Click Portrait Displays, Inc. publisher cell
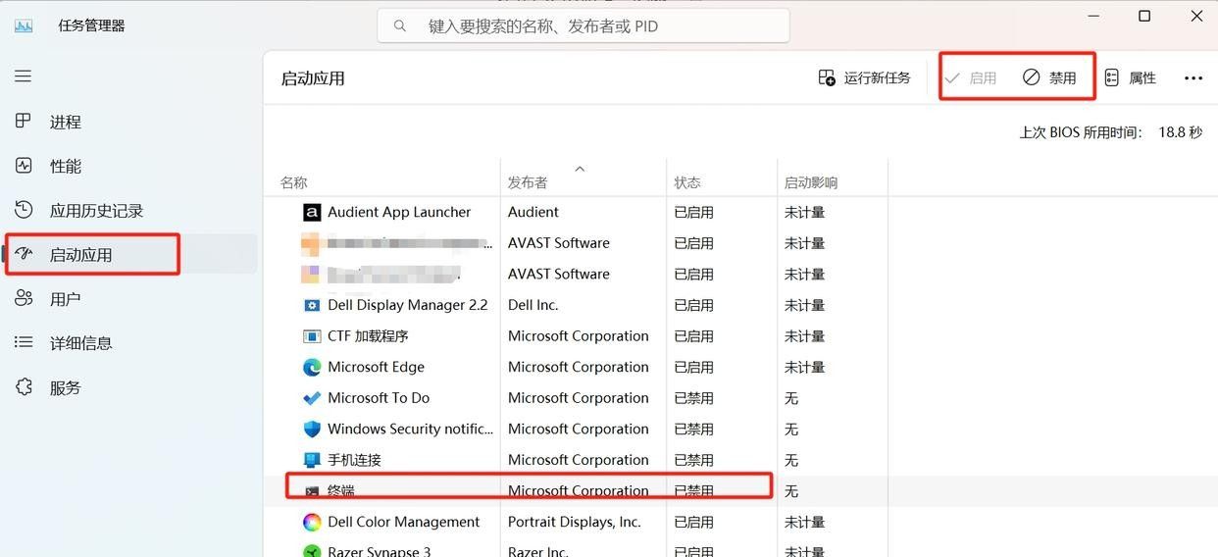Viewport: 1218px width, 557px height. 575,522
